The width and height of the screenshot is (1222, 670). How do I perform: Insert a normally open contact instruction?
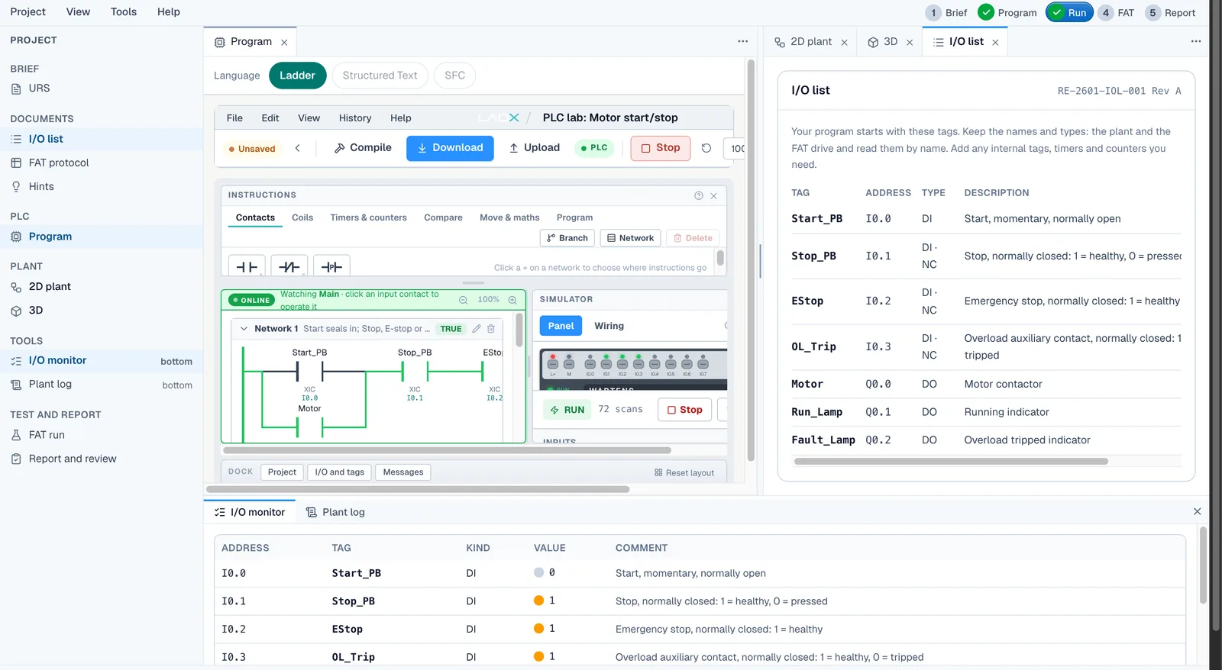(x=247, y=266)
